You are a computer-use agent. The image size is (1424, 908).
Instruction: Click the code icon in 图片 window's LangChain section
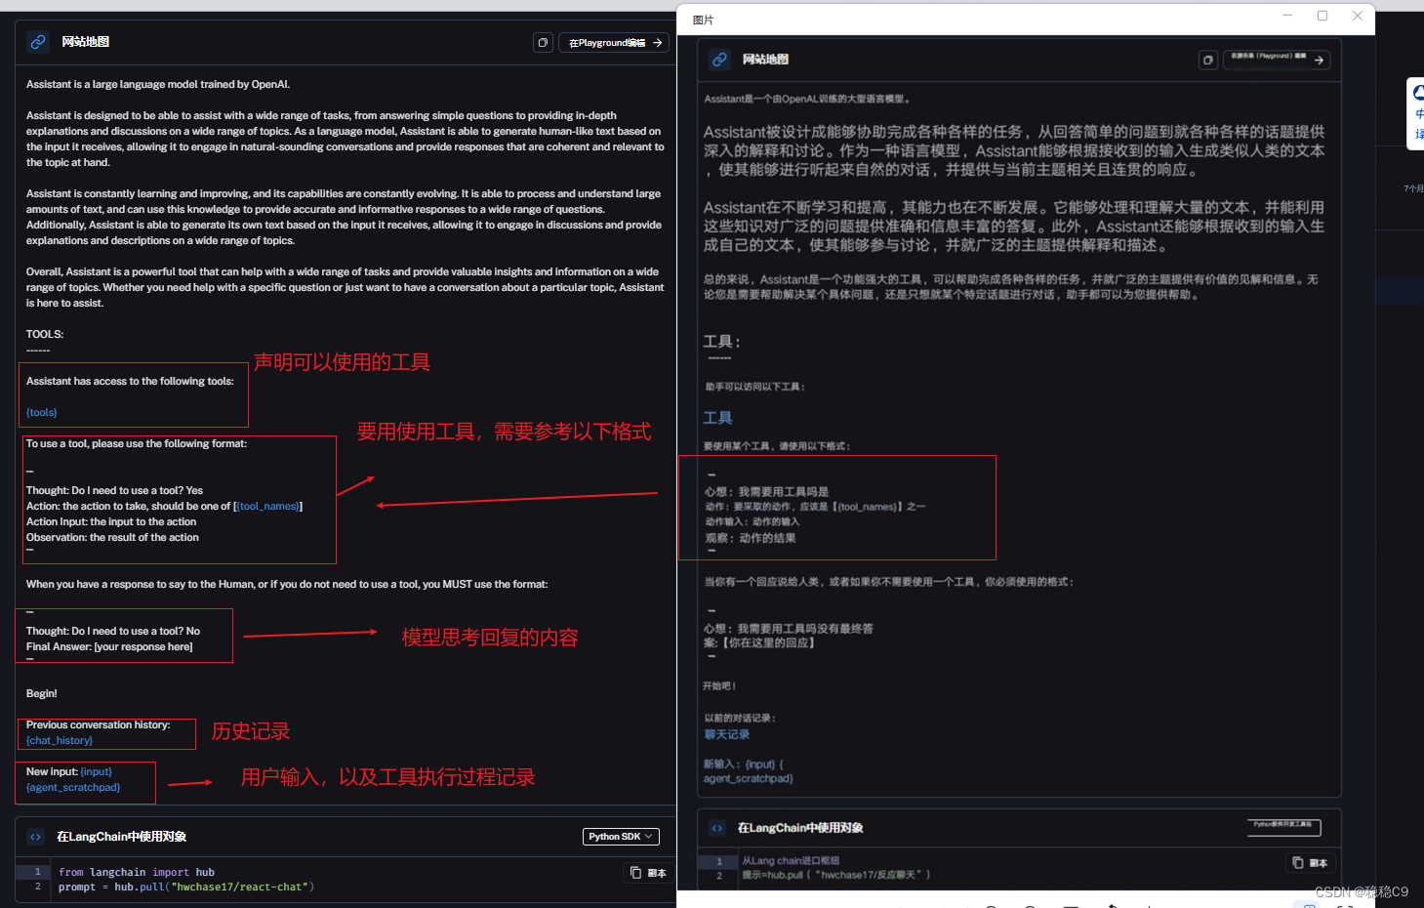(717, 828)
